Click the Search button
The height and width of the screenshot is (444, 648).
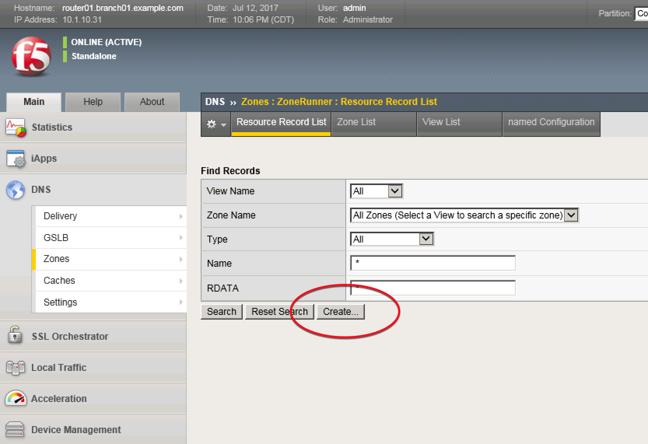click(x=222, y=312)
